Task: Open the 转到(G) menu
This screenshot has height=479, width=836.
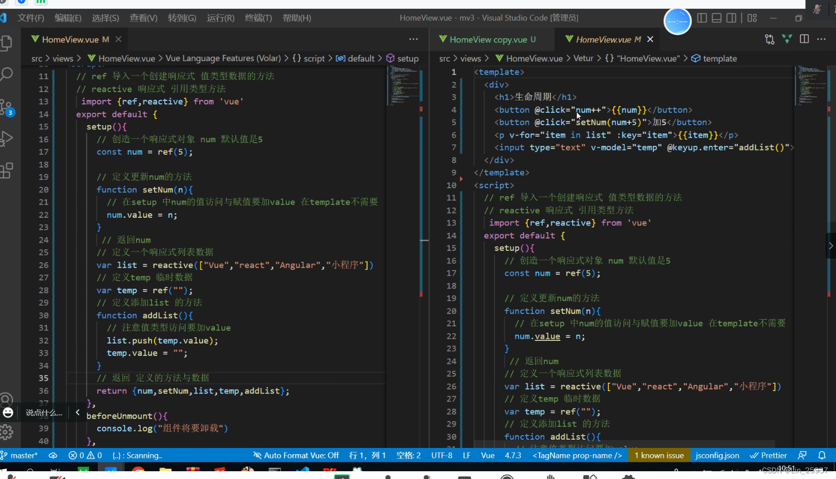Action: (182, 18)
